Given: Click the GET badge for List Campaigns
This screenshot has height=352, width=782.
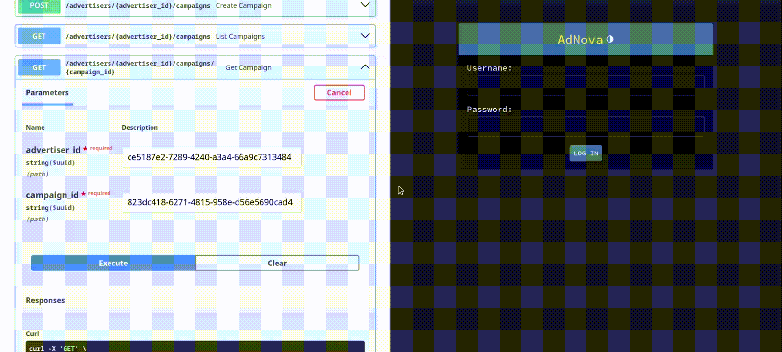Looking at the screenshot, I should pos(39,36).
